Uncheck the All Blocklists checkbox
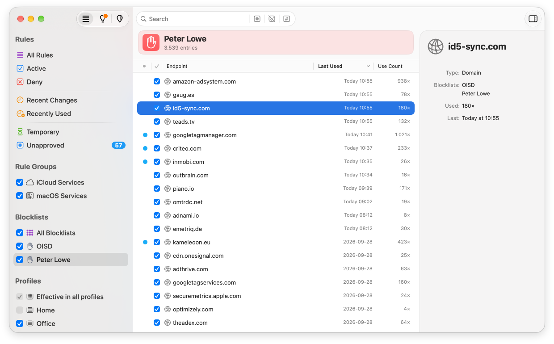 tap(20, 233)
